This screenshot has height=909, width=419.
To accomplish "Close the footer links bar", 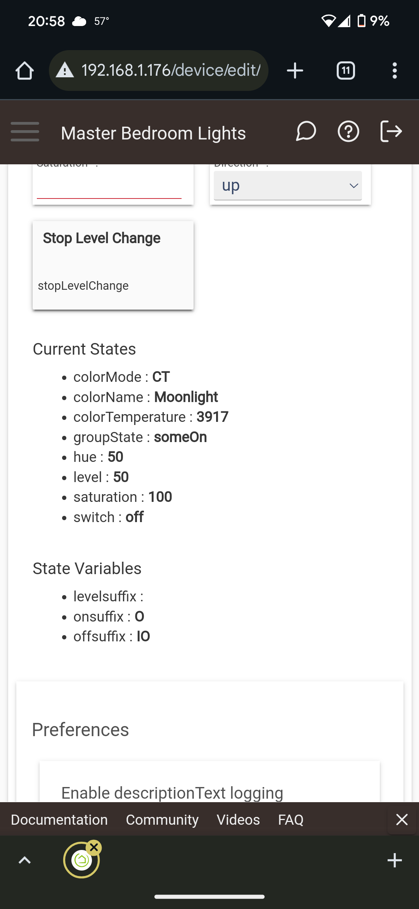I will pos(402,819).
